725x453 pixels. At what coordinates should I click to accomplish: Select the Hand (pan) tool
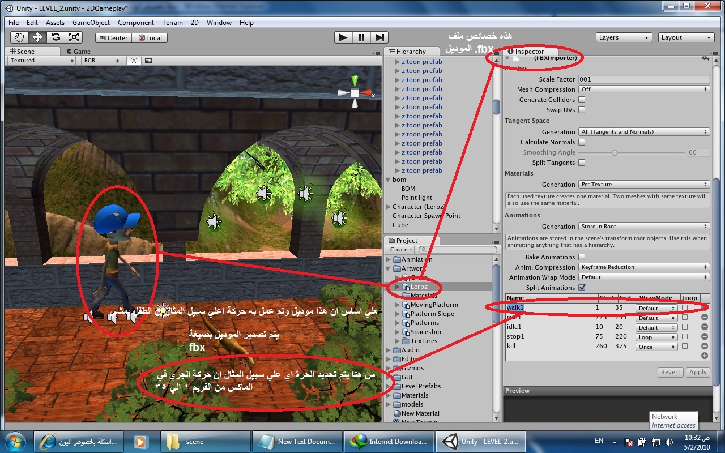click(20, 37)
